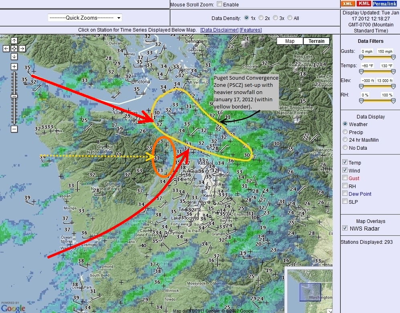
Task: Click the Gusts 0 mph value field
Action: click(367, 52)
